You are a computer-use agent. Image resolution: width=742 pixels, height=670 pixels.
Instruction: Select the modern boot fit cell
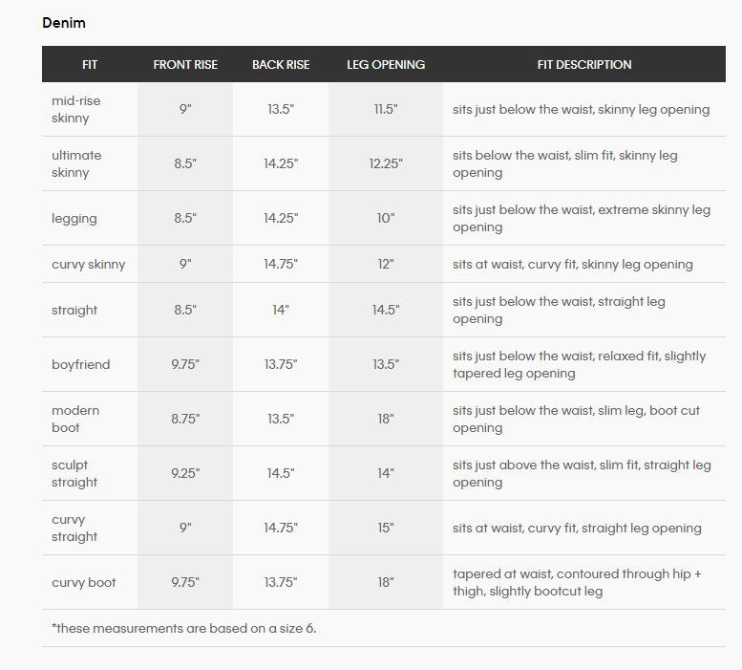point(75,419)
